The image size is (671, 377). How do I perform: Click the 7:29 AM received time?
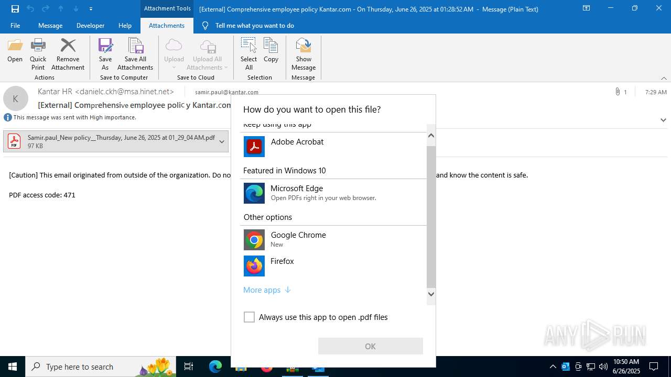(x=656, y=92)
